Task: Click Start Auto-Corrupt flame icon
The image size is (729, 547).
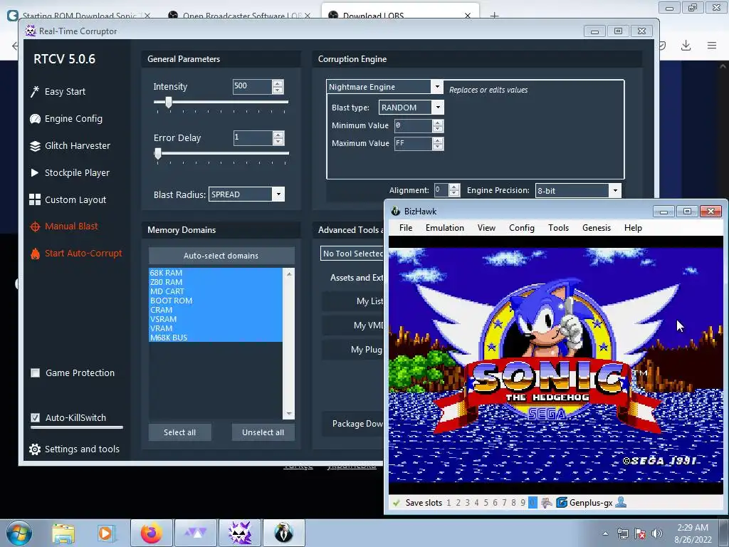Action: (x=35, y=254)
